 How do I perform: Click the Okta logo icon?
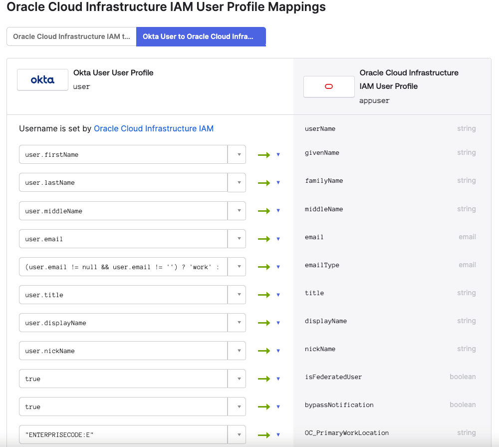[42, 79]
